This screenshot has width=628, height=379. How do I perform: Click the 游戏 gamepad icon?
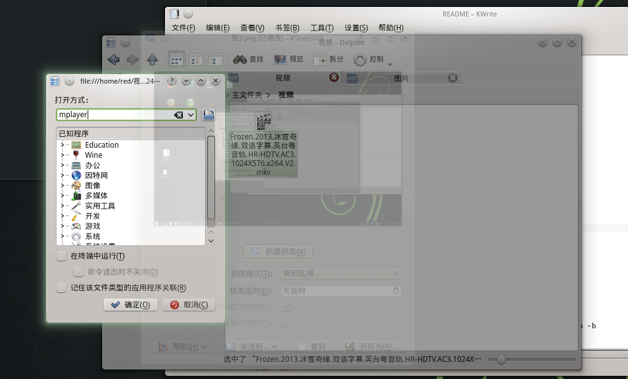pos(76,226)
